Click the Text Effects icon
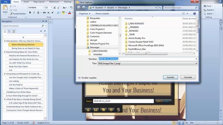The width and height of the screenshot is (223, 125). click(58, 12)
